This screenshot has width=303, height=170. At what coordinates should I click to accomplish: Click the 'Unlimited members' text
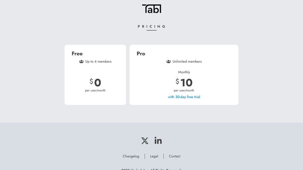187,61
